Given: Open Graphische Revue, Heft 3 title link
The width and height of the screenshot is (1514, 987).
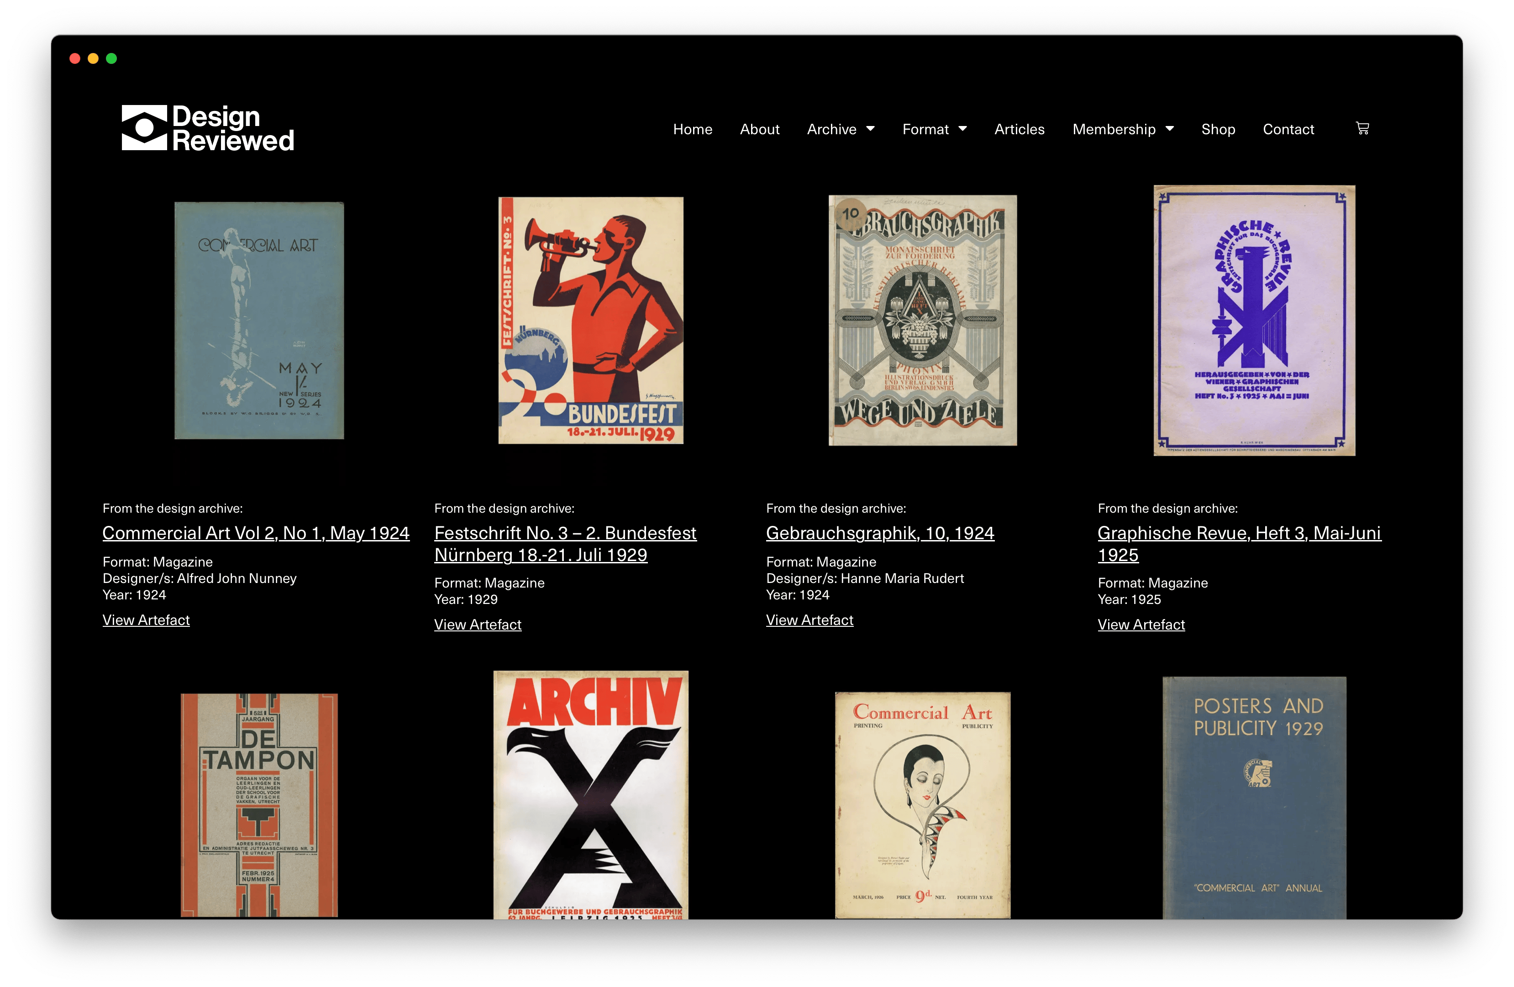Looking at the screenshot, I should tap(1239, 544).
